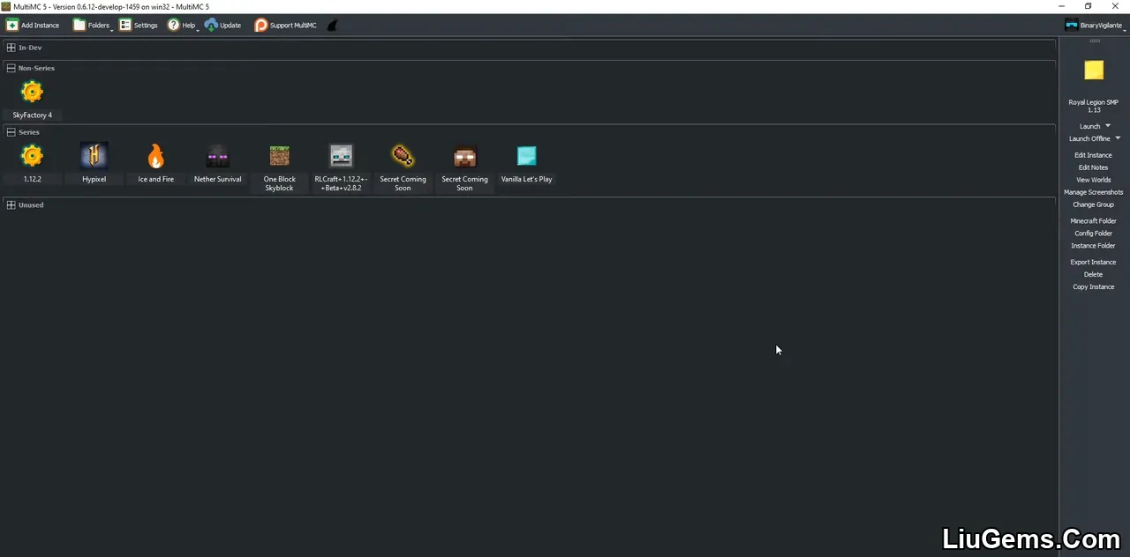The width and height of the screenshot is (1130, 557).
Task: Click Delete in the side panel
Action: coord(1093,275)
